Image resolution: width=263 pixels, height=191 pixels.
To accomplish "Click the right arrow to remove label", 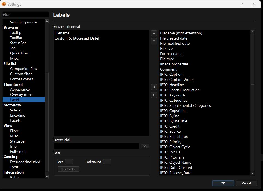I will point(154,95).
